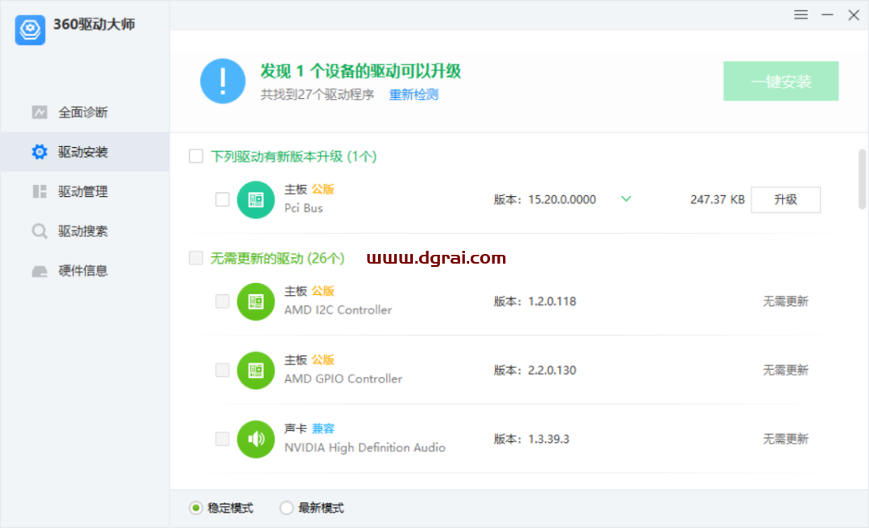Tick the AMD GPIO Controller checkbox
869x528 pixels.
point(222,370)
